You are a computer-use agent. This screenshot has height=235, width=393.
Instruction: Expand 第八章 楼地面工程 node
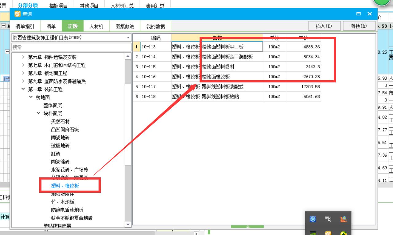pos(23,73)
